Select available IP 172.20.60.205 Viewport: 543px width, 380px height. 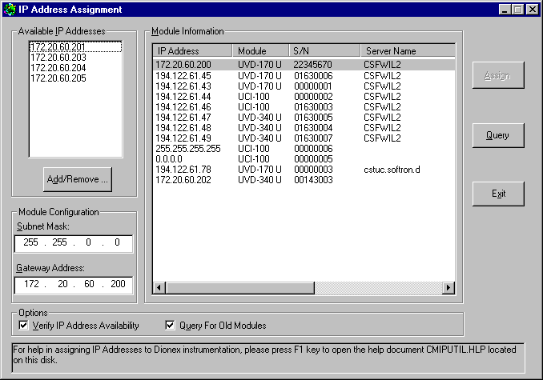[x=75, y=78]
